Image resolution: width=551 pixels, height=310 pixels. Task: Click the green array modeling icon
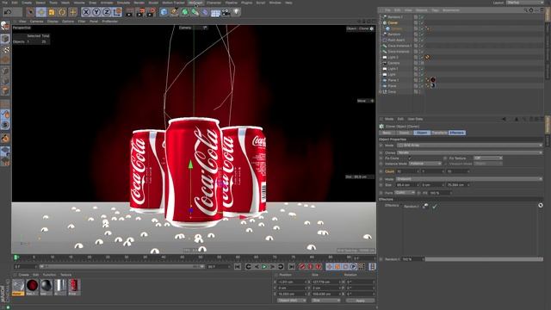click(x=195, y=12)
